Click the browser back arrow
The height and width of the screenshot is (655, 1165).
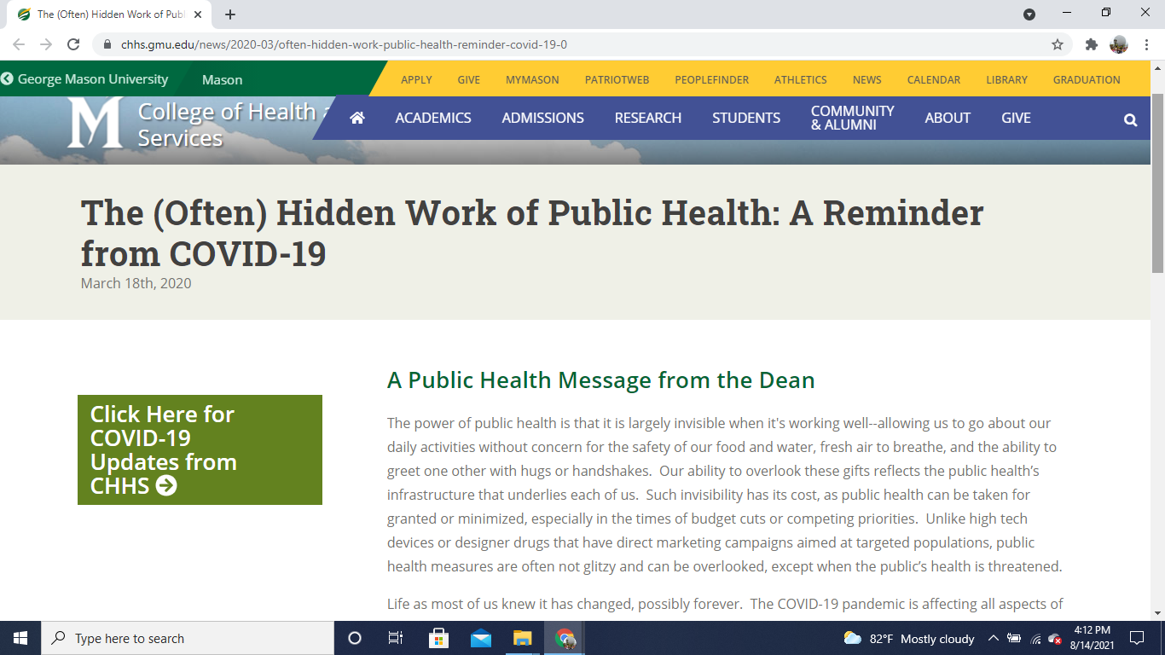coord(19,44)
